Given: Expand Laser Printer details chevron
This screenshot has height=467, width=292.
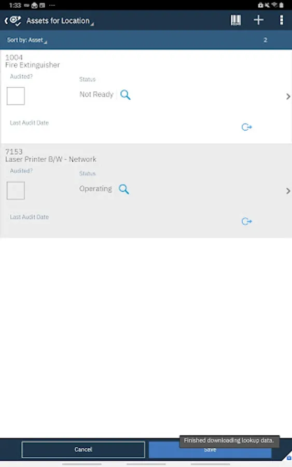Looking at the screenshot, I should point(288,191).
